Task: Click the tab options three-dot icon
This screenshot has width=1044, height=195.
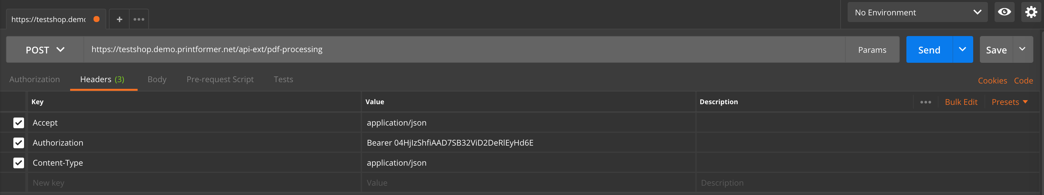Action: click(x=139, y=19)
